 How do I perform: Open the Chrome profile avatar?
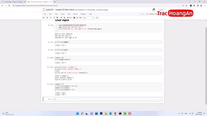coord(201,6)
